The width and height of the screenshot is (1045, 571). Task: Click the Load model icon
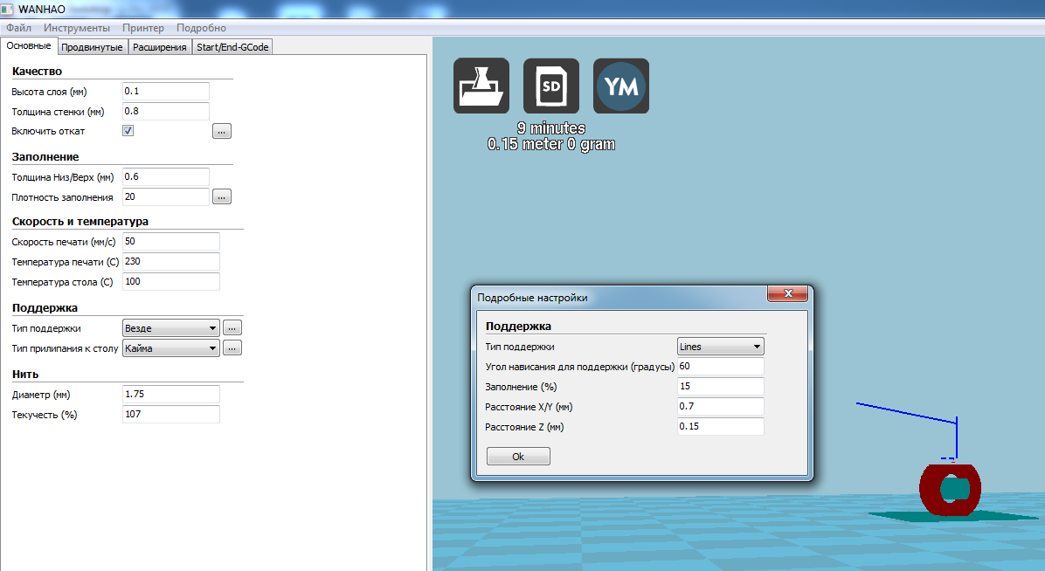tap(481, 86)
